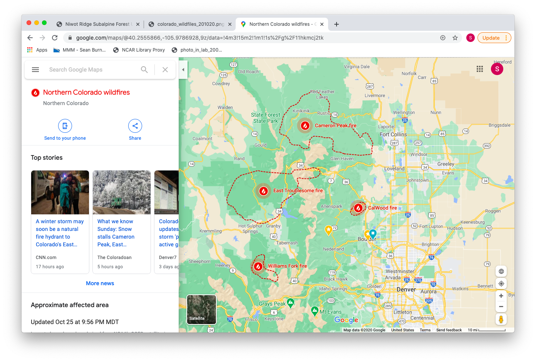Image resolution: width=536 pixels, height=361 pixels.
Task: Show your location button
Action: [x=501, y=284]
